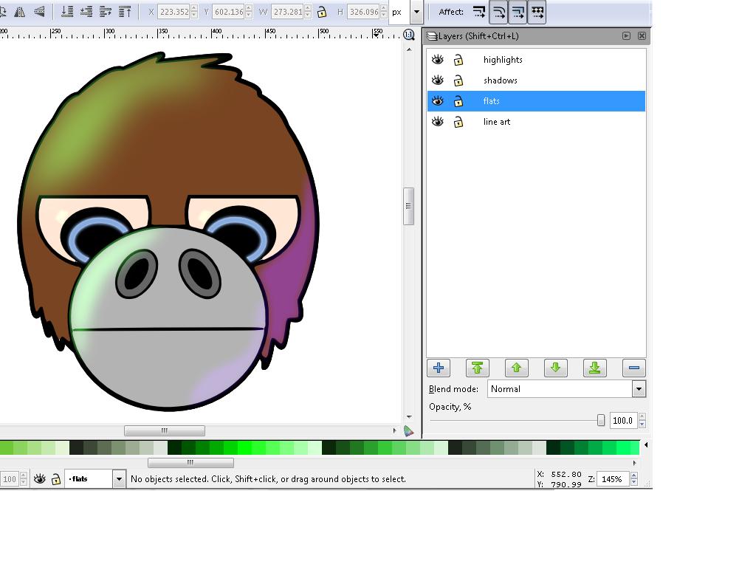
Task: Select the highlights layer in the list
Action: point(503,60)
